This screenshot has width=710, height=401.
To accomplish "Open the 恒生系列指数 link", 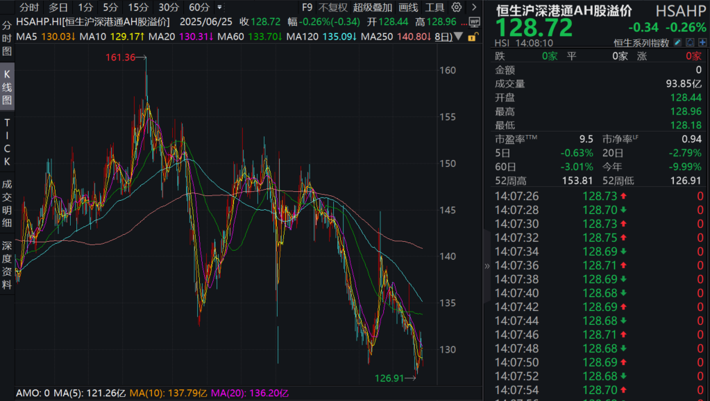I will click(641, 43).
